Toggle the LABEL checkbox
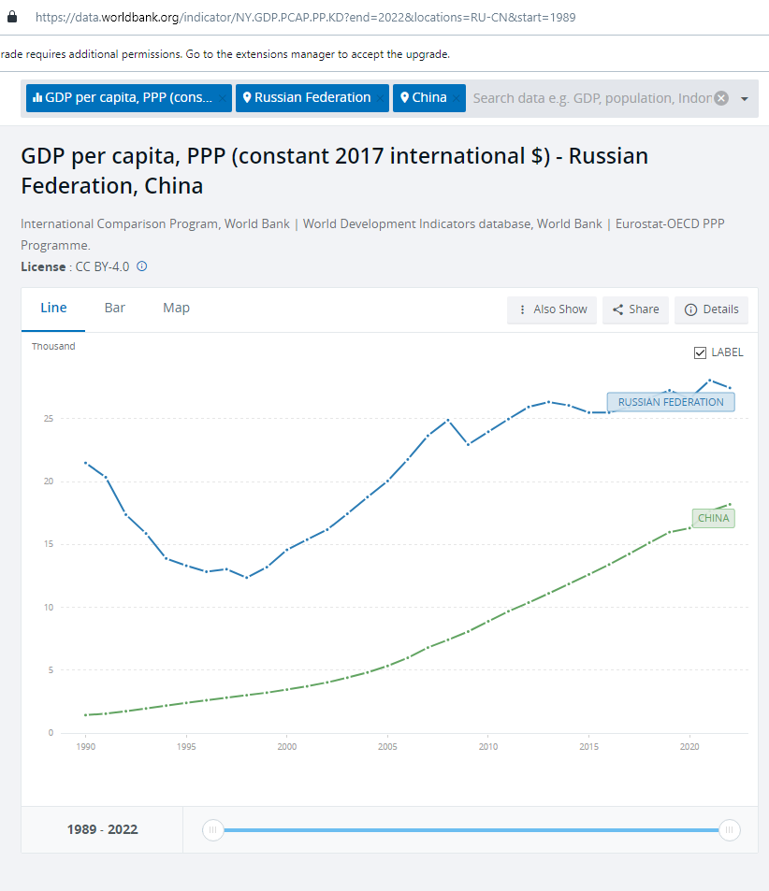Screen dimensions: 769x891 (x=700, y=352)
